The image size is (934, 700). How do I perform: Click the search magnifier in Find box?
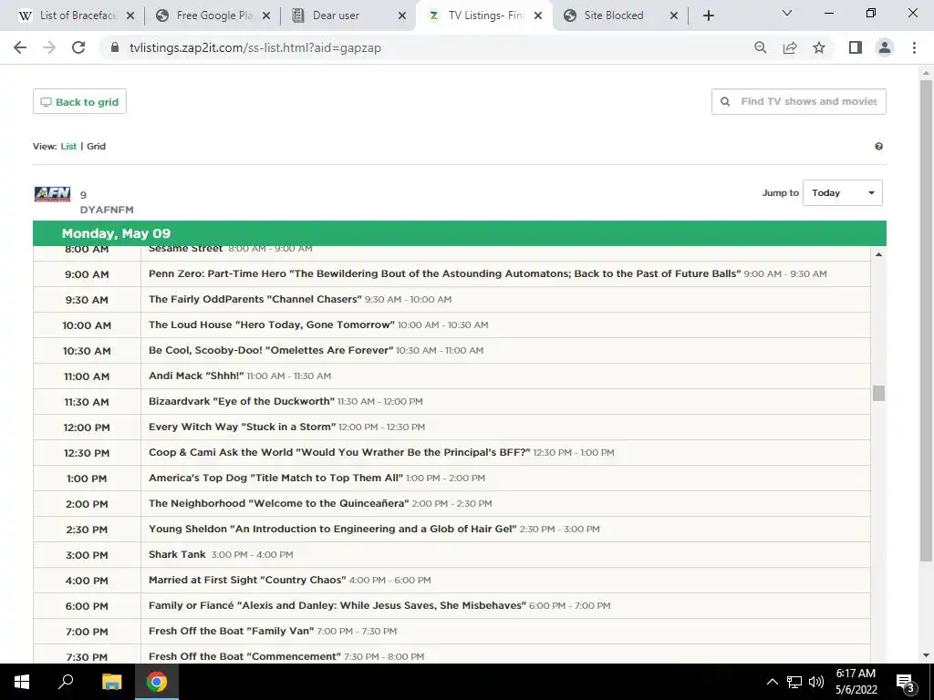[x=725, y=102]
